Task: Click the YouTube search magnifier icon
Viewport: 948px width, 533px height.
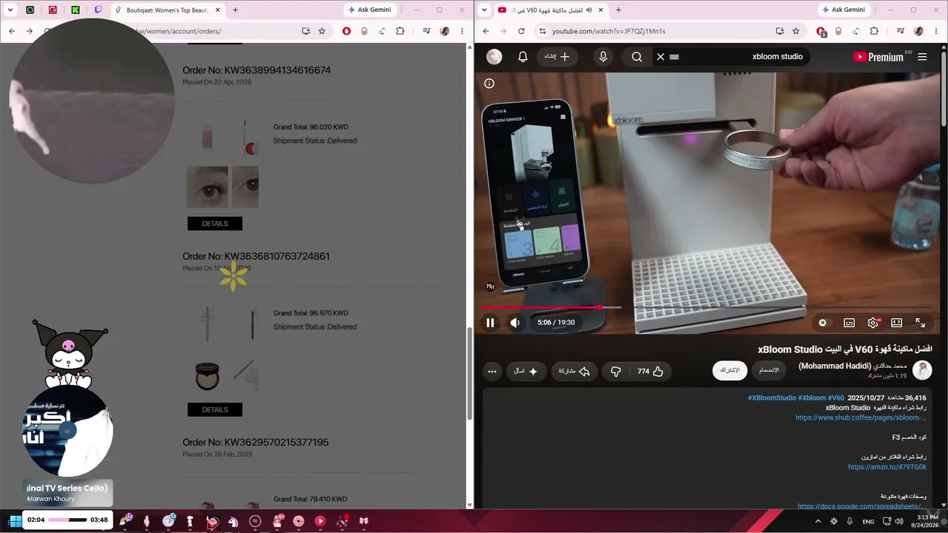Action: point(637,57)
